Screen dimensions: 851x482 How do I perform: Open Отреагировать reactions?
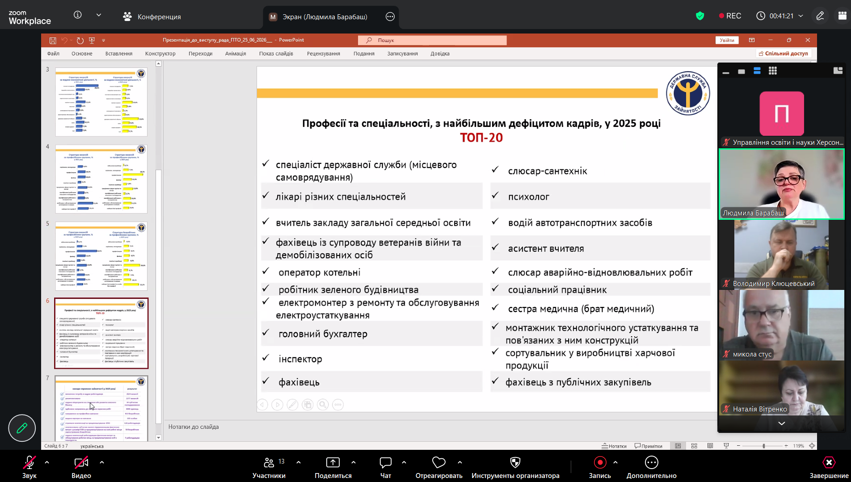(439, 467)
